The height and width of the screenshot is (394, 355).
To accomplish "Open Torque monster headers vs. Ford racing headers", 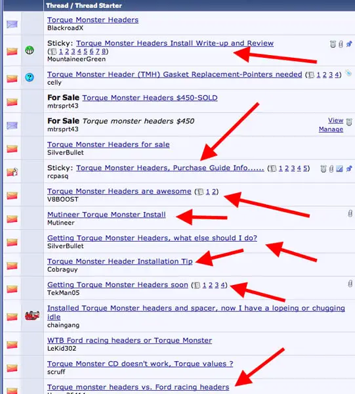I will click(x=138, y=387).
